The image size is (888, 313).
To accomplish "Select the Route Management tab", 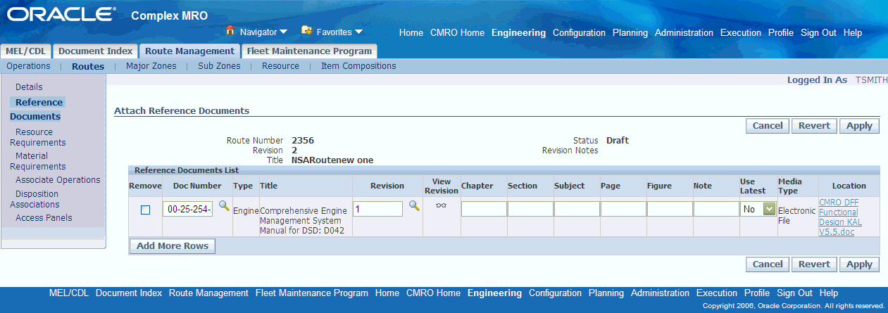I will pos(189,51).
